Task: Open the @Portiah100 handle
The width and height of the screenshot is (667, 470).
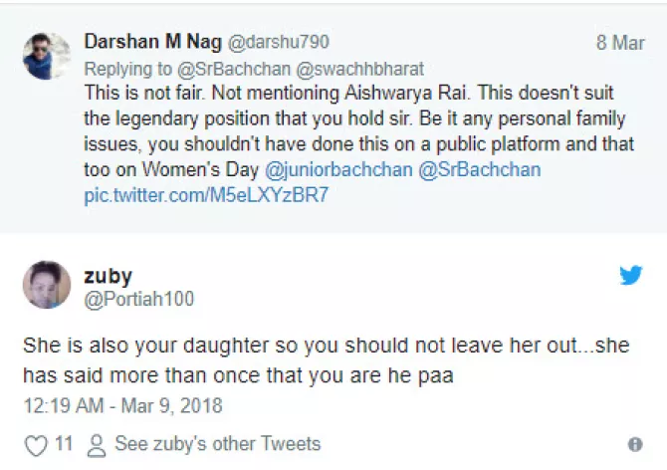Action: (138, 298)
